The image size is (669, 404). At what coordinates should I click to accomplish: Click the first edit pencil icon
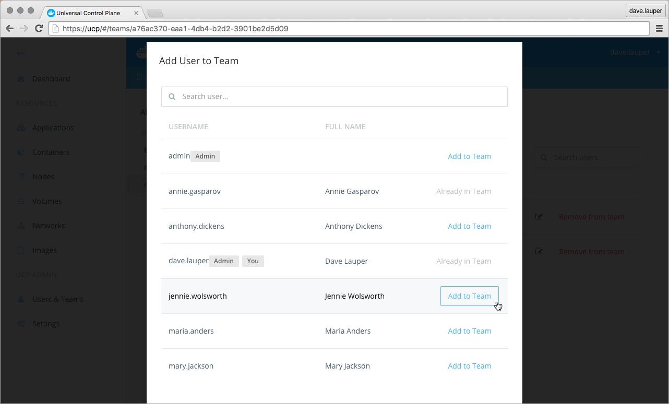tap(539, 217)
